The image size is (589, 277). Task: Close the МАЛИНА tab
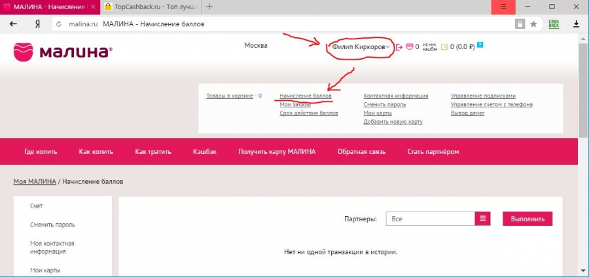tap(93, 7)
